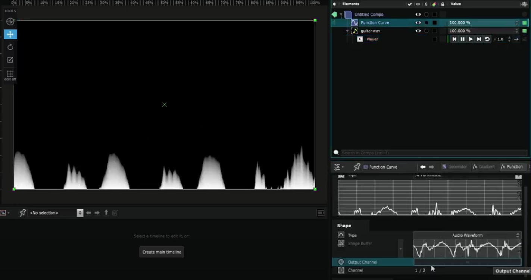Toggle the grid "edit off" tool

[10, 74]
